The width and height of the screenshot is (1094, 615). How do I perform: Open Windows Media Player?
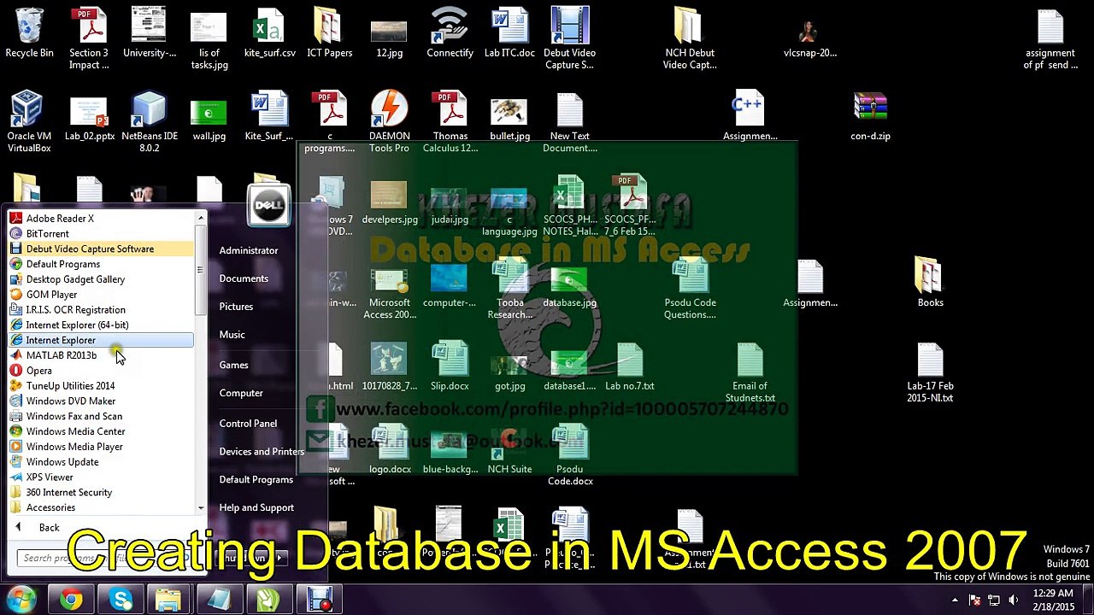101,447
